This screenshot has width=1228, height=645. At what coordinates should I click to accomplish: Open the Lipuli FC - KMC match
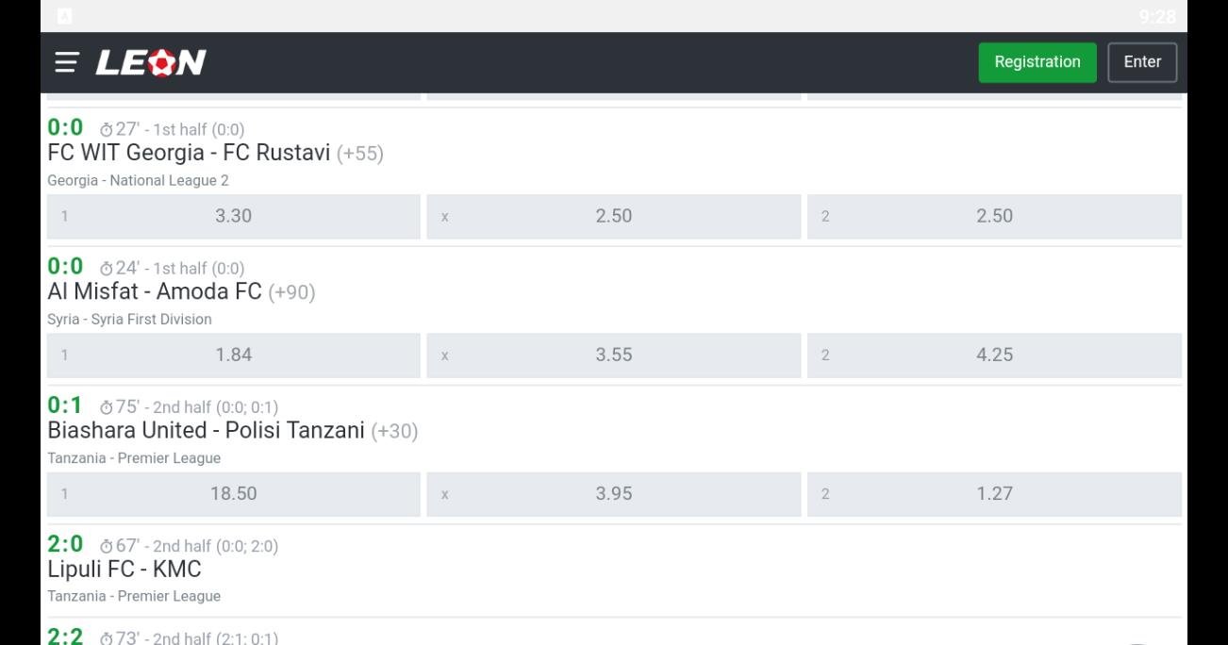[124, 570]
